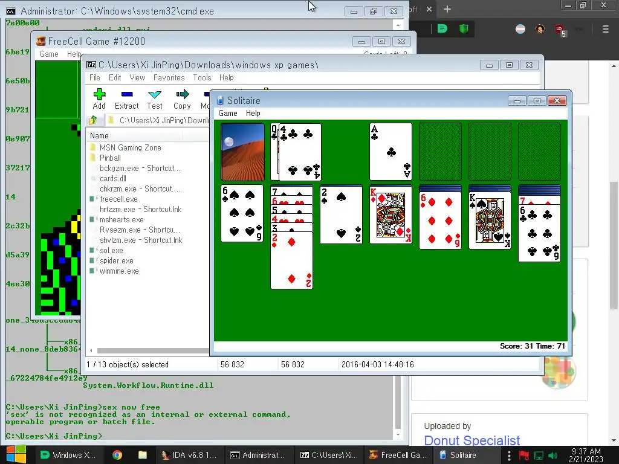Click empty foundation slot next to Ace

440,152
